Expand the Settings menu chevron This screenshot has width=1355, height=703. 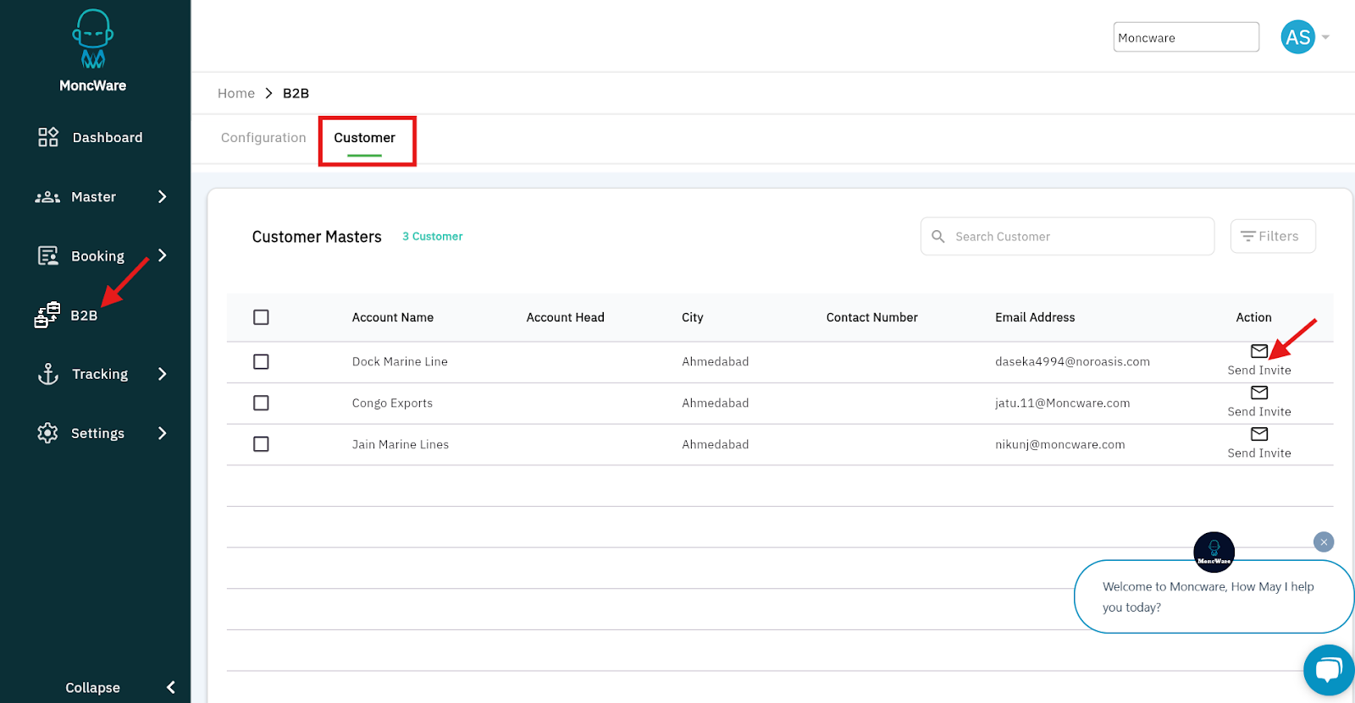pyautogui.click(x=162, y=433)
